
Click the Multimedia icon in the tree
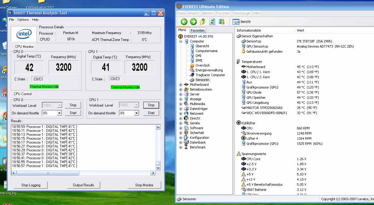[187, 104]
